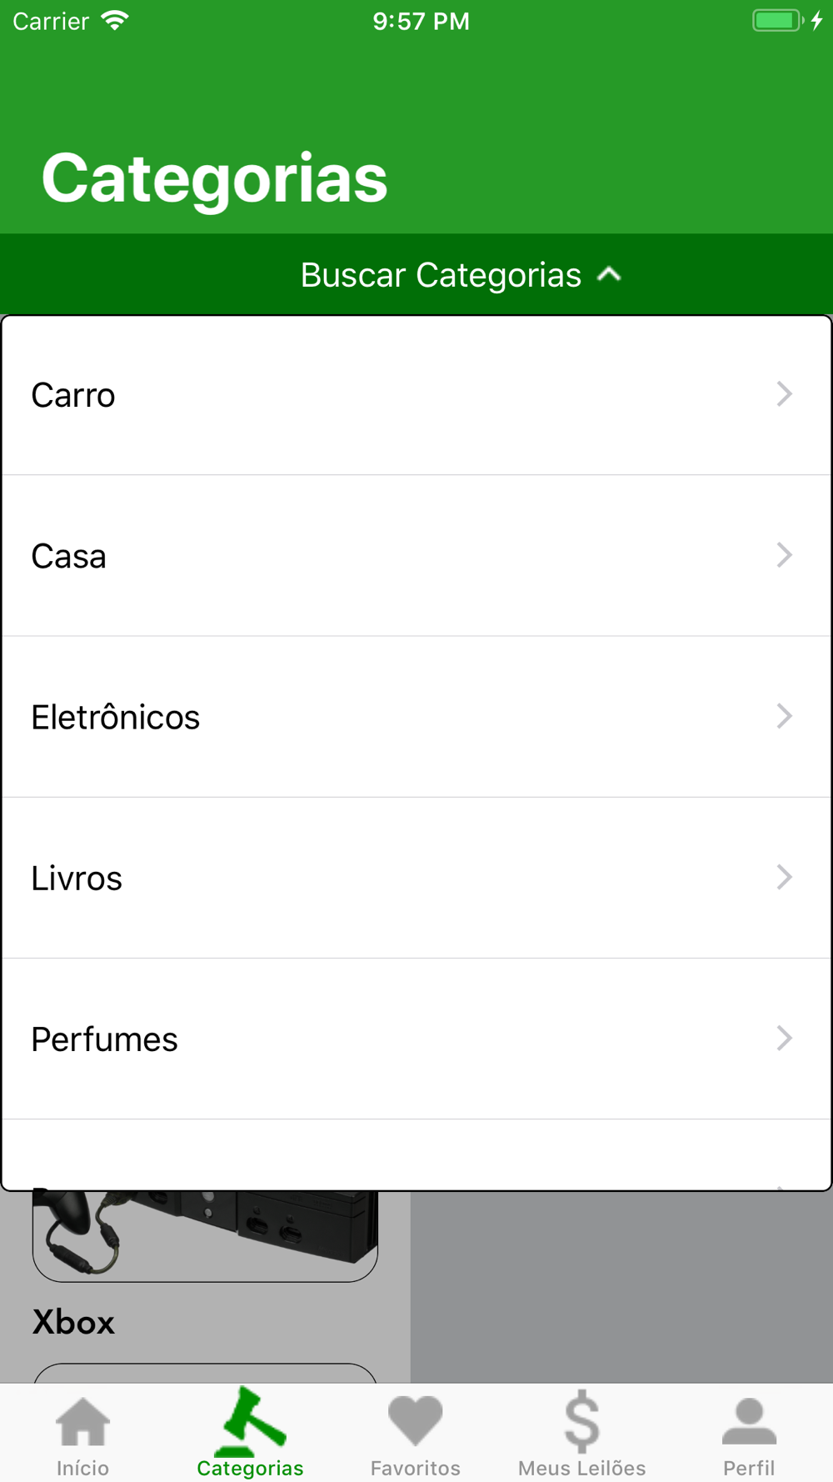Select the Casa category label
Viewport: 833px width, 1482px height.
(69, 556)
